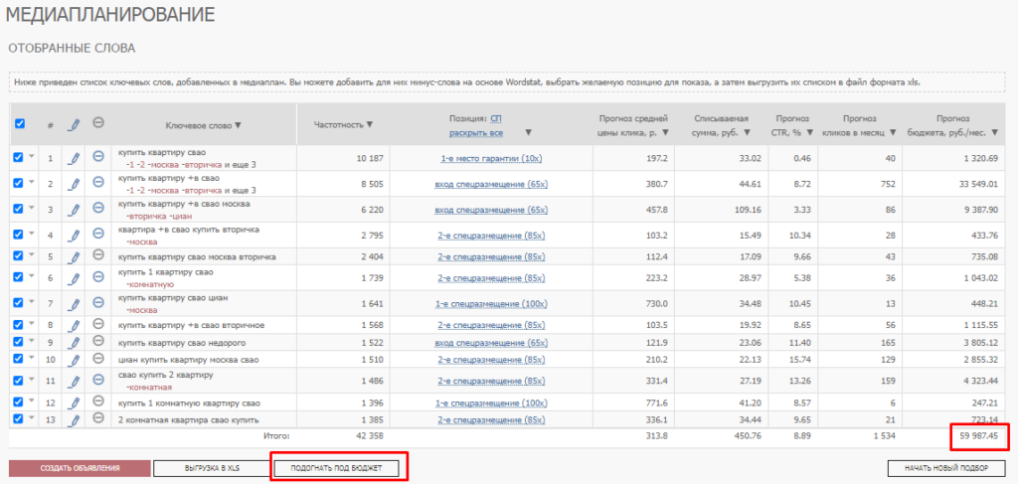Click the pencil edit icon in row 1
Screen dimensions: 1018x484
73,158
